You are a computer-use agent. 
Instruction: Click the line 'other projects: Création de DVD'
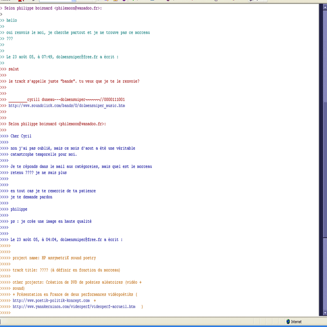(x=71, y=282)
